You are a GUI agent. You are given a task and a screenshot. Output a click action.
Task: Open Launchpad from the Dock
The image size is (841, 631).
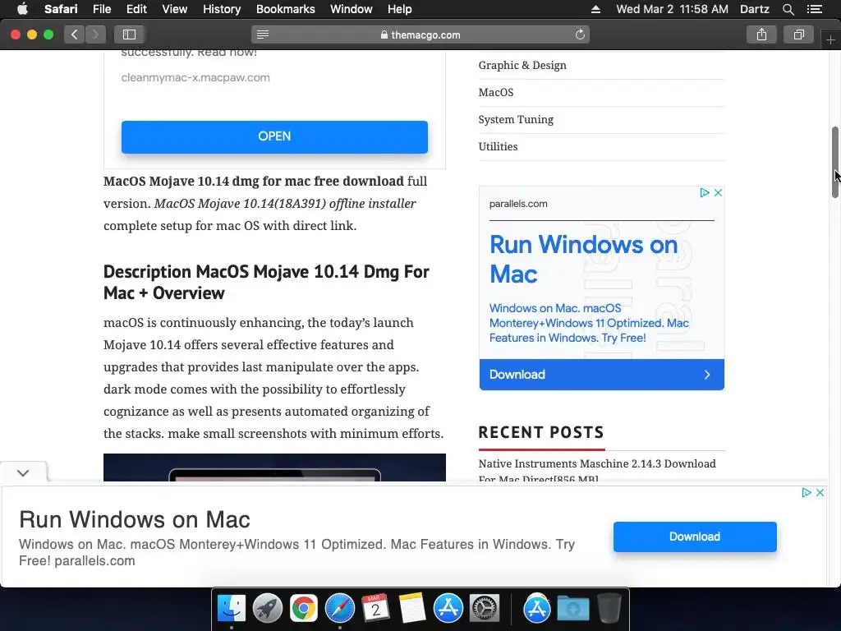click(x=268, y=609)
